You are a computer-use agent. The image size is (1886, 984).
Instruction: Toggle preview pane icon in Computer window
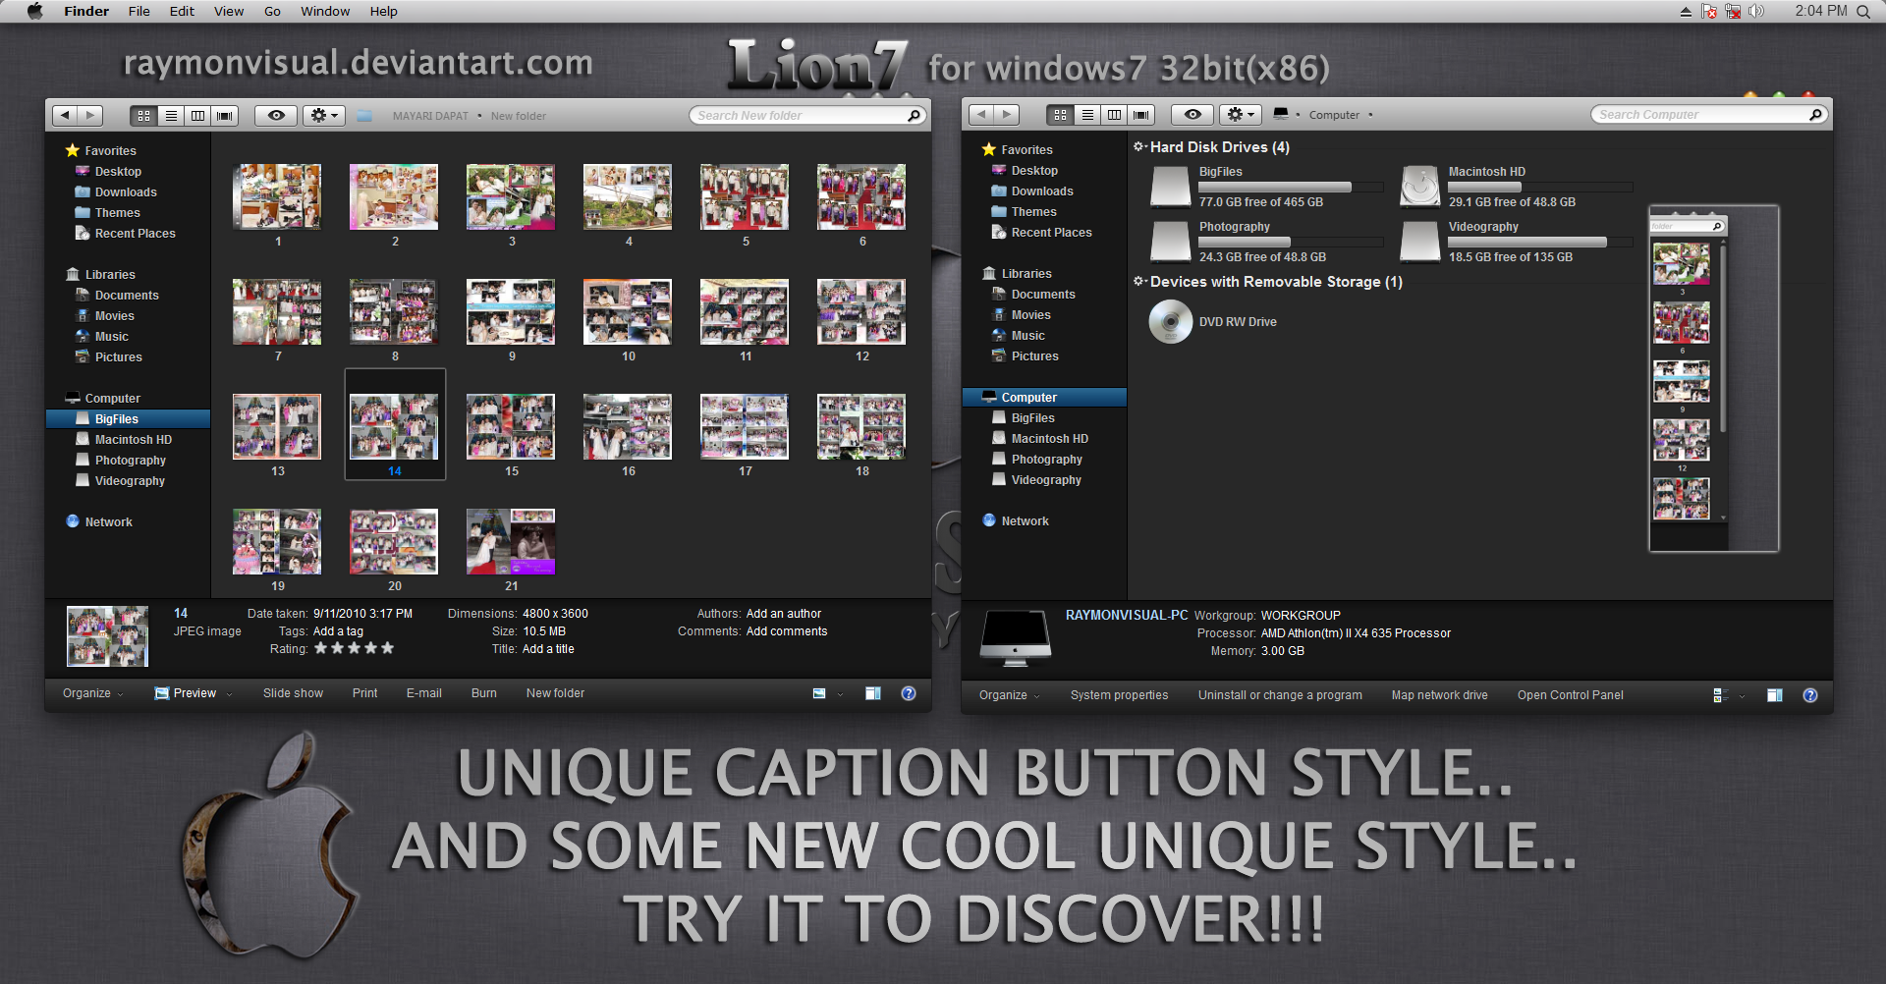coord(1774,695)
